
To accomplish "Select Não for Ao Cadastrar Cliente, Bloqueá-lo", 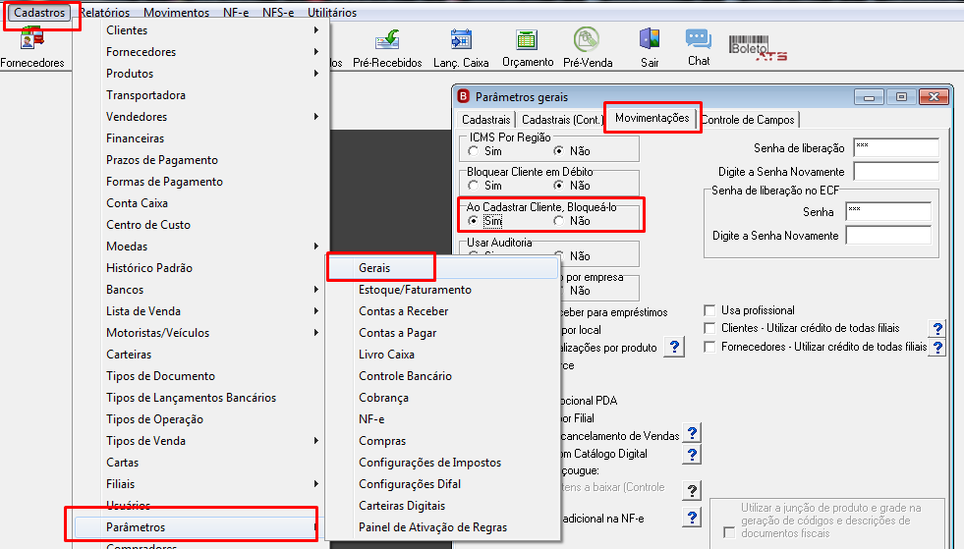I will (x=558, y=221).
